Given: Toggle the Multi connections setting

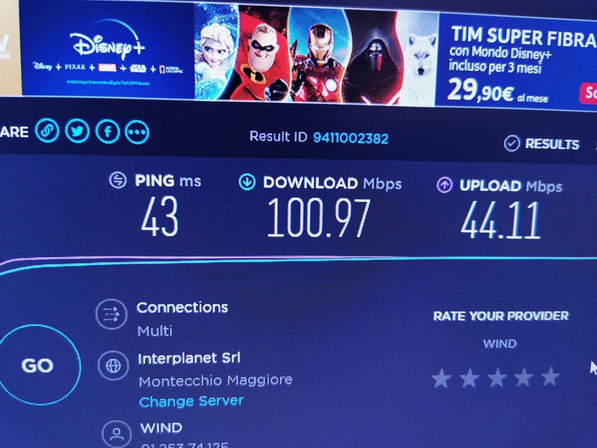Looking at the screenshot, I should click(x=155, y=331).
